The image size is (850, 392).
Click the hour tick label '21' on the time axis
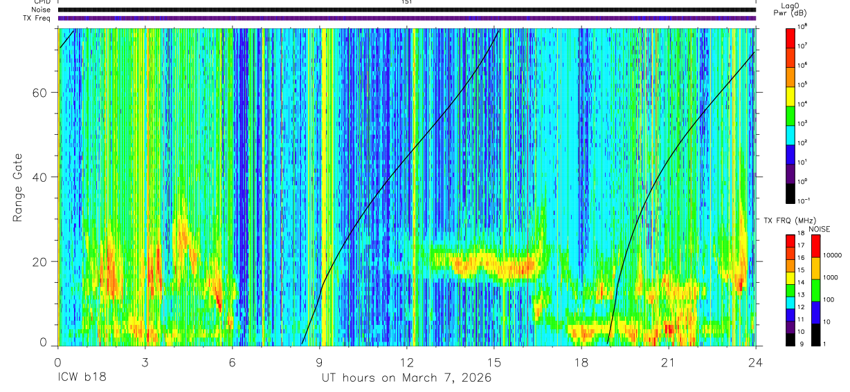coord(669,362)
